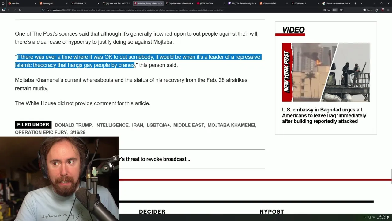Click the site lock icon in address bar
Viewport: 392px width, 221px height.
point(47,10)
